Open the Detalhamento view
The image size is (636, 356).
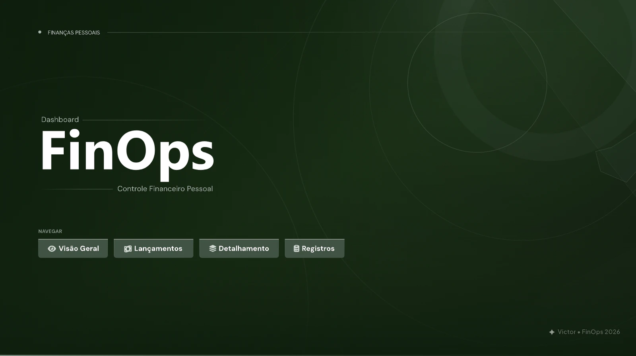coord(239,248)
